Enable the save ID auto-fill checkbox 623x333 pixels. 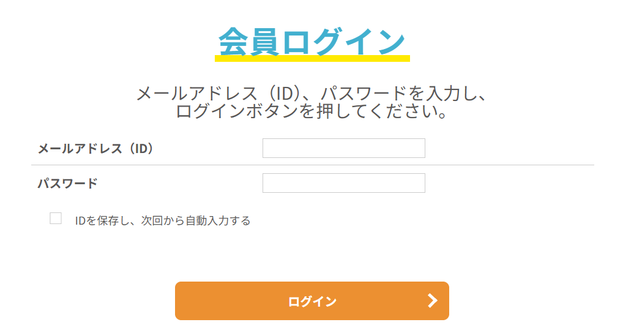tap(56, 219)
